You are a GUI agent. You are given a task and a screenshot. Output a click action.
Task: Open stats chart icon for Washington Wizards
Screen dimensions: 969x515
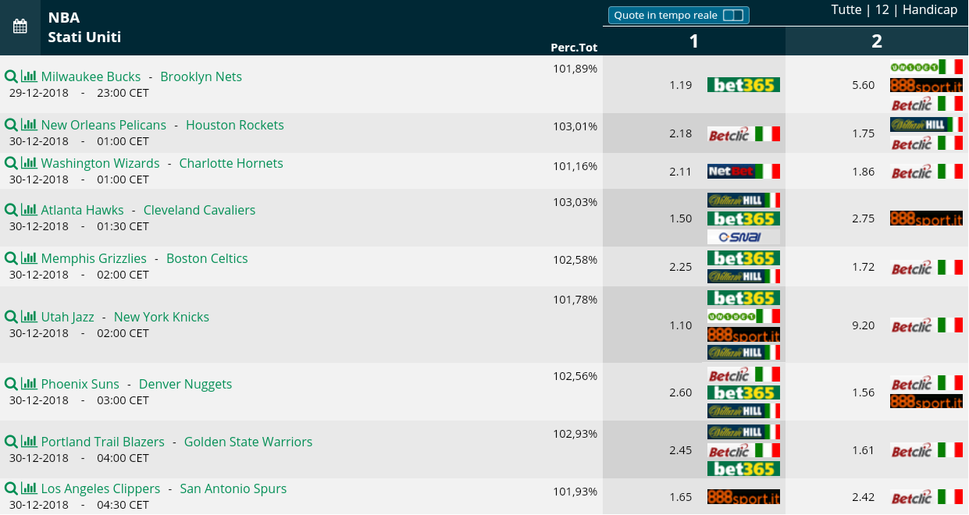[x=29, y=163]
